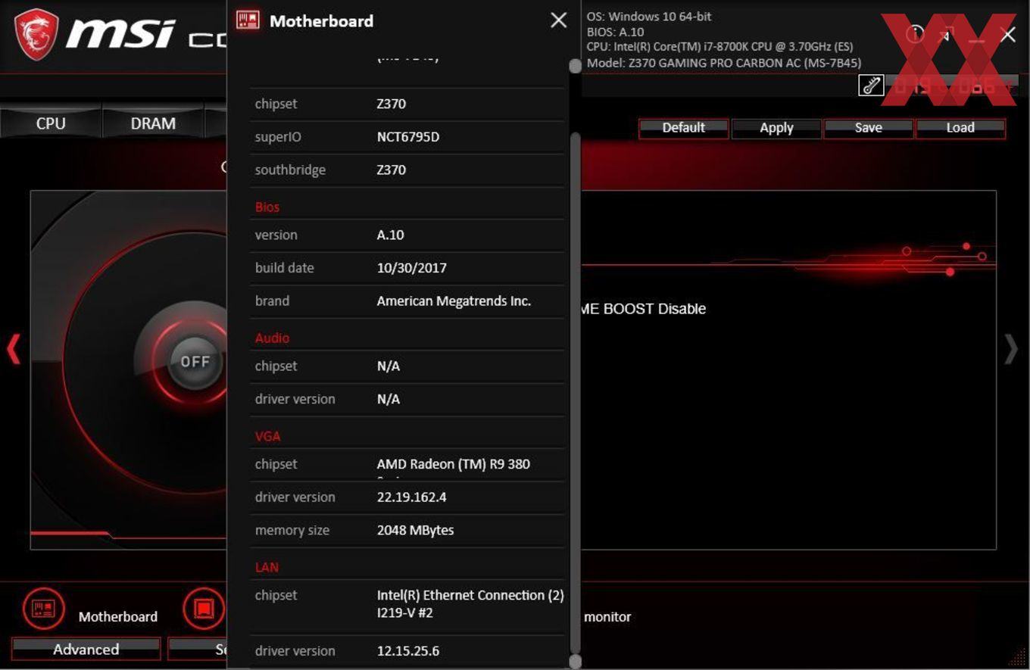
Task: Click the Model Z370 GAMING PRO CARBON AC text
Action: pyautogui.click(x=723, y=63)
